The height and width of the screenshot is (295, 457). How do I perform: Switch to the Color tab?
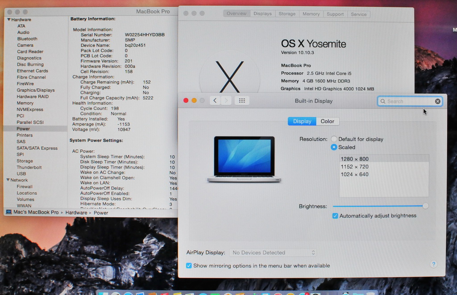pyautogui.click(x=327, y=121)
